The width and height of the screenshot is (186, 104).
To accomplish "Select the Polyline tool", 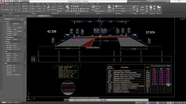I will pyautogui.click(x=6, y=8).
